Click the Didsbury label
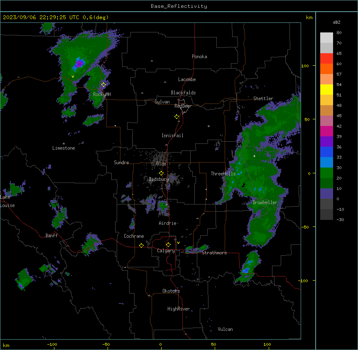 (159, 179)
